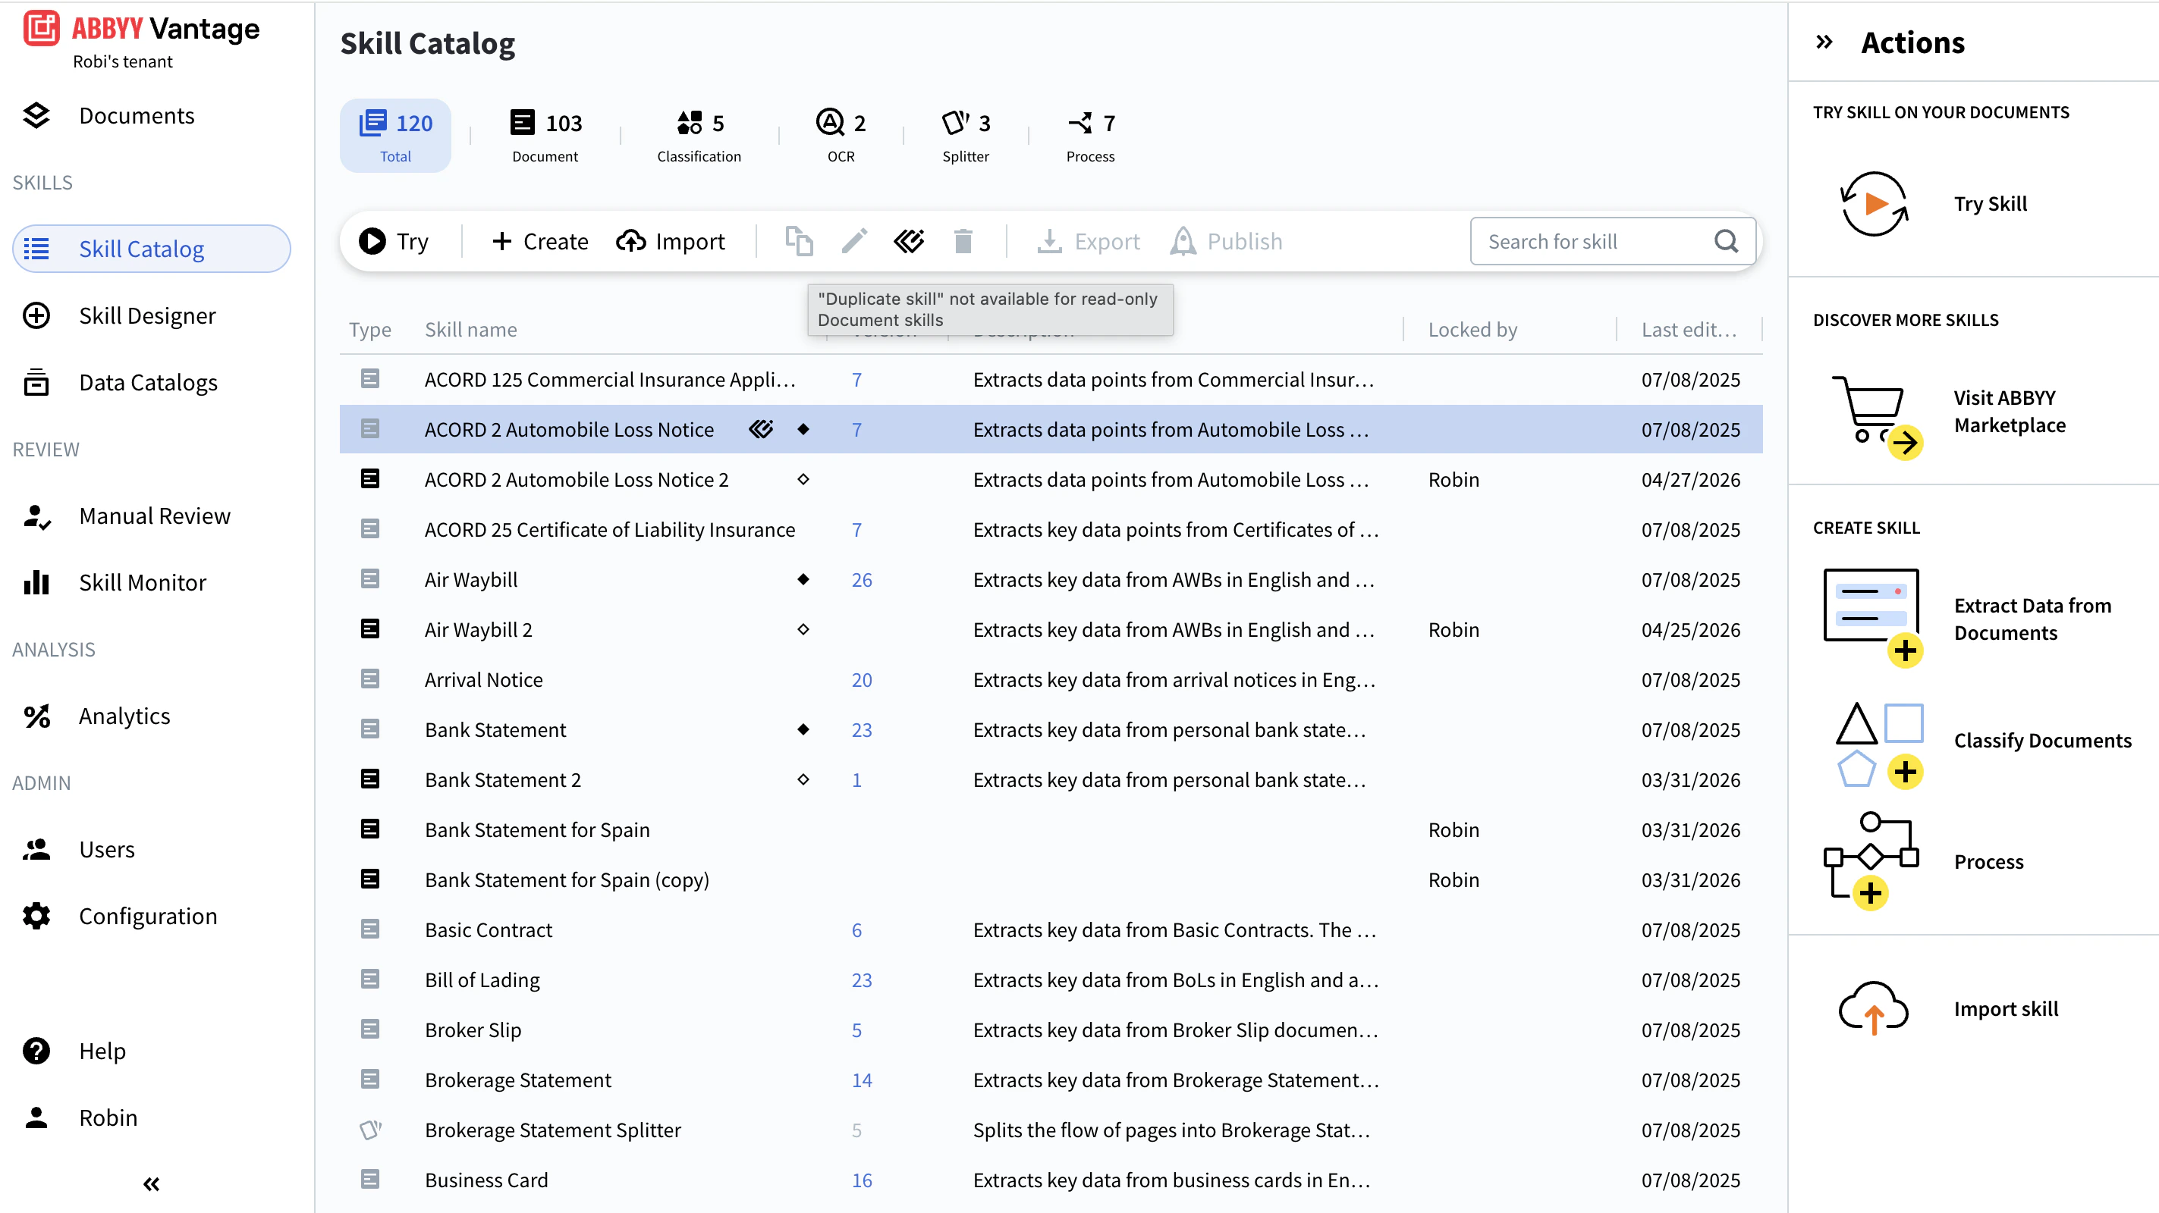
Task: Click the Duplicate skill icon
Action: (x=799, y=241)
